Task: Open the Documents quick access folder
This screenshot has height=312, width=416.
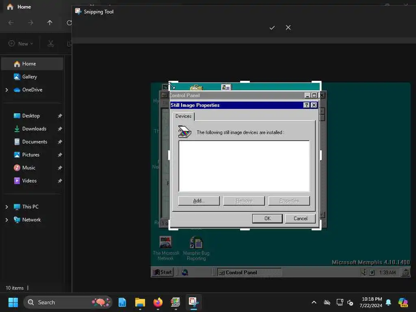Action: pyautogui.click(x=35, y=142)
